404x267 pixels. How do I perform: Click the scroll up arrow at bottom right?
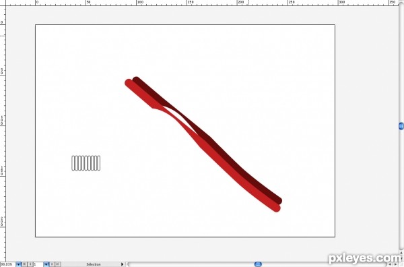click(x=401, y=253)
